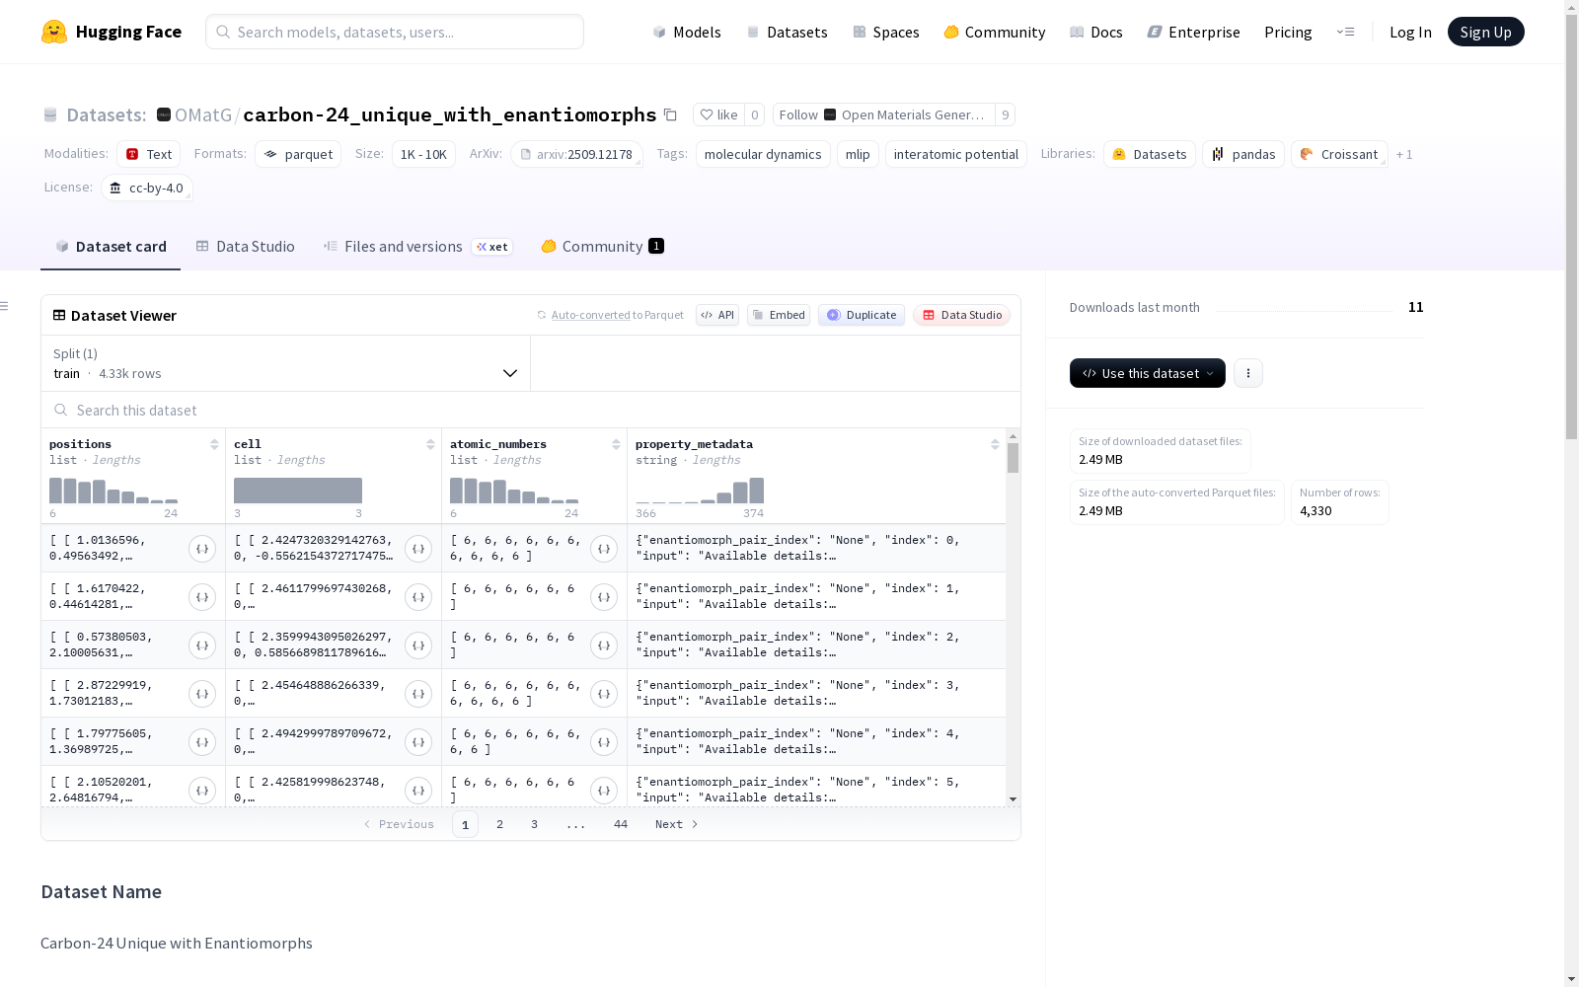1579x987 pixels.
Task: Open Data Studio from viewer header
Action: [x=961, y=315]
